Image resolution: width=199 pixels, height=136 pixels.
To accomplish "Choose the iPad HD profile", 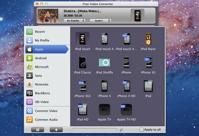I will (83, 112).
